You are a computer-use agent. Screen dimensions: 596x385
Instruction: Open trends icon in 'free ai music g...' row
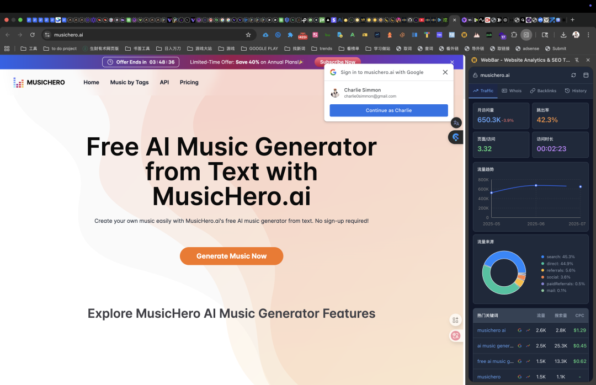[528, 361]
